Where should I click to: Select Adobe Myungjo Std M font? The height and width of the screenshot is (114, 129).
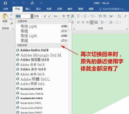pyautogui.click(x=42, y=55)
